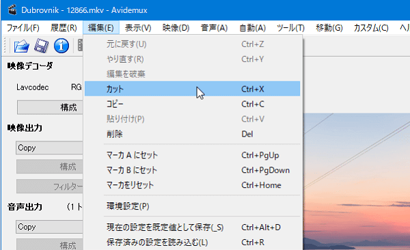Choose 削除 from the edit menu
This screenshot has height=250, width=410.
[192, 134]
